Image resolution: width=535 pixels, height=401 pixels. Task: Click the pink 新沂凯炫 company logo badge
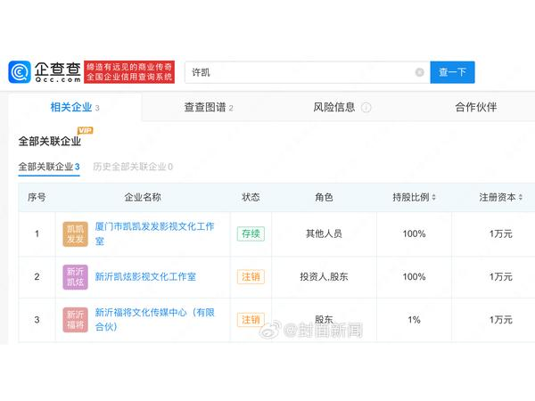pyautogui.click(x=76, y=277)
